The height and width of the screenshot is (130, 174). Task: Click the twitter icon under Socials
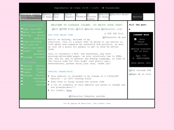click(x=27, y=66)
